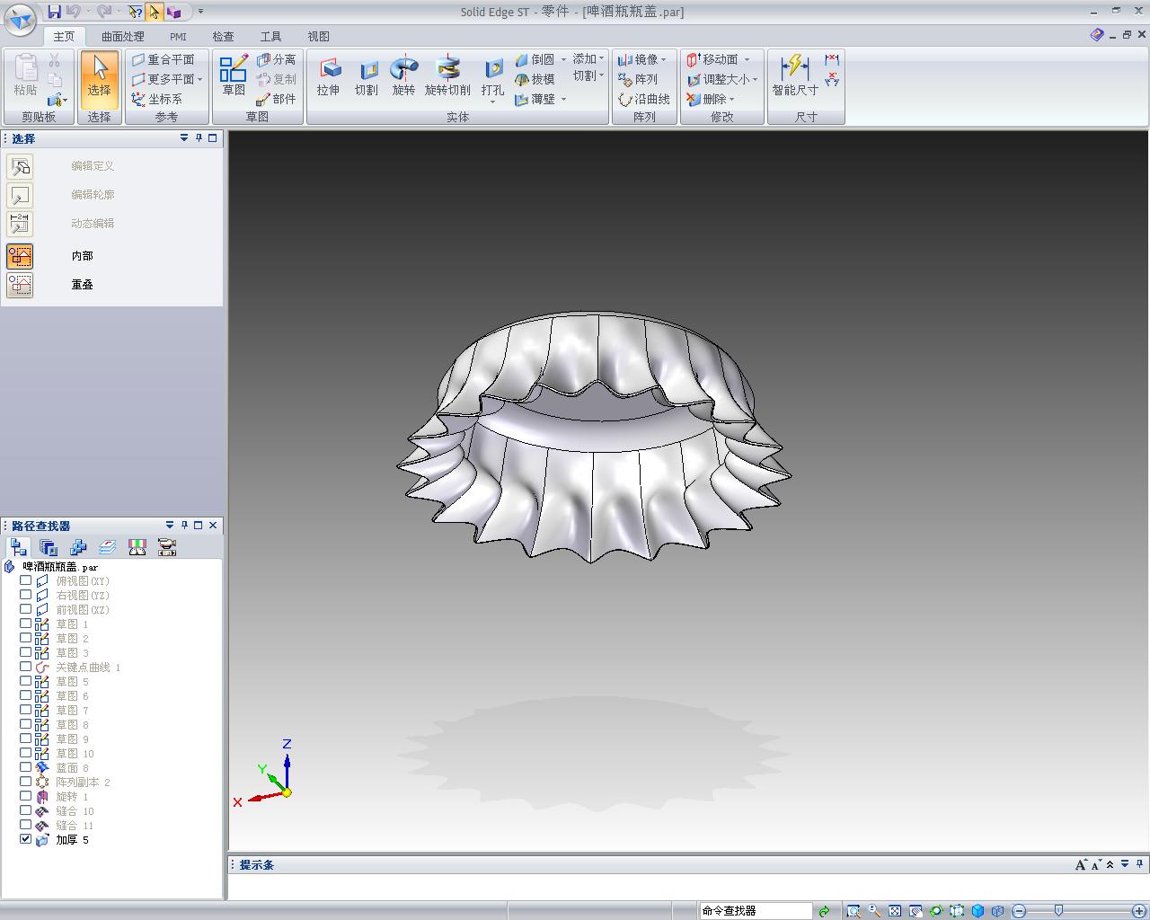This screenshot has width=1150, height=920.
Task: Click the zoom area icon in status bar
Action: [x=853, y=911]
